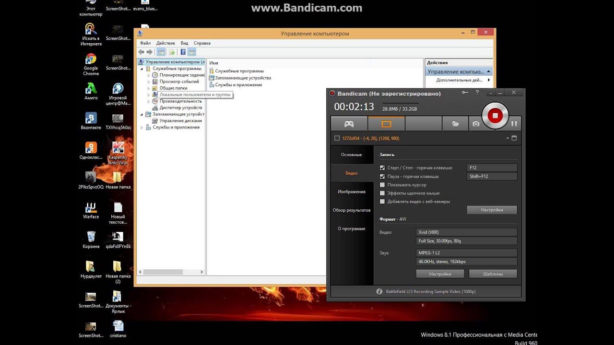Open Нурдаулет folder on desktop
The height and width of the screenshot is (345, 614).
pos(91,270)
